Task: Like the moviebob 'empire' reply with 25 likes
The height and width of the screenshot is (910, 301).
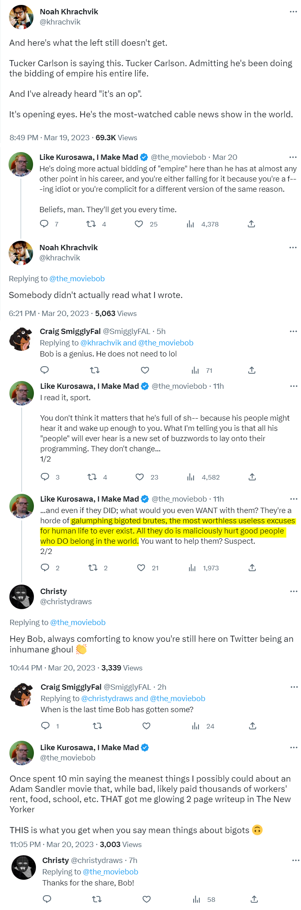Action: [x=139, y=224]
